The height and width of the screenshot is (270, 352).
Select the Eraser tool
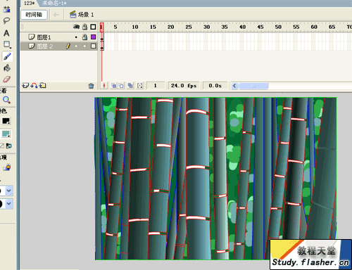(x=7, y=79)
